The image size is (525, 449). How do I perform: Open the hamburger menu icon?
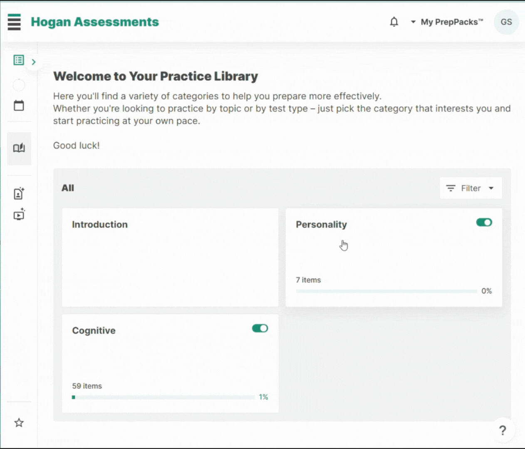(x=14, y=22)
